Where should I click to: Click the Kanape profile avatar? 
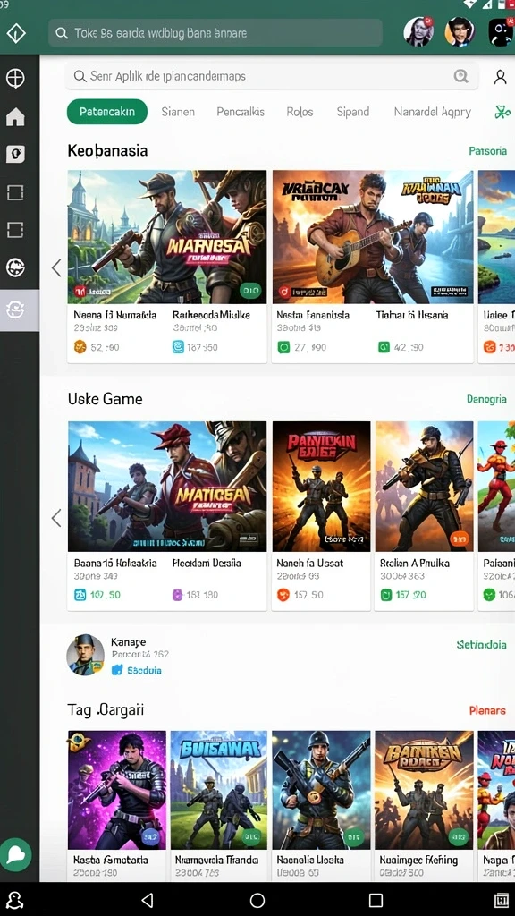(85, 654)
